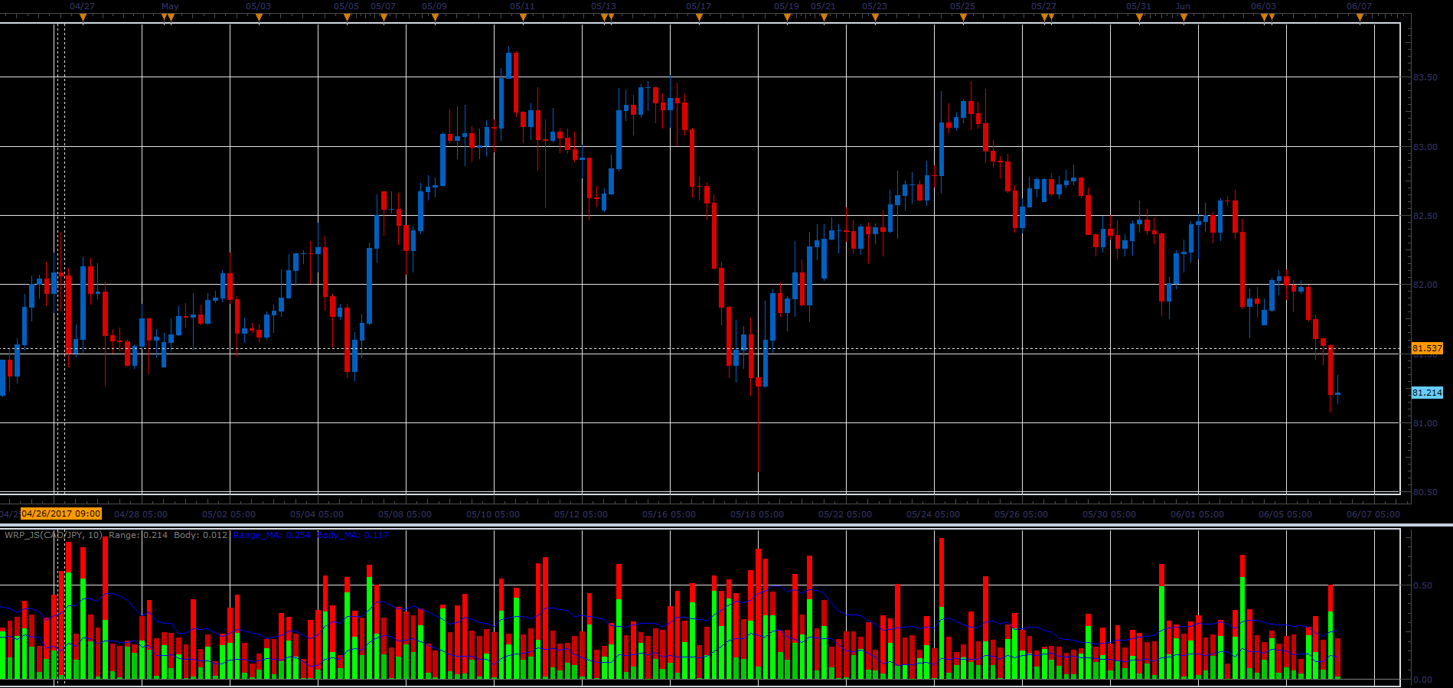Image resolution: width=1453 pixels, height=688 pixels.
Task: Click the orange marker under 06/07
Action: 1360,18
